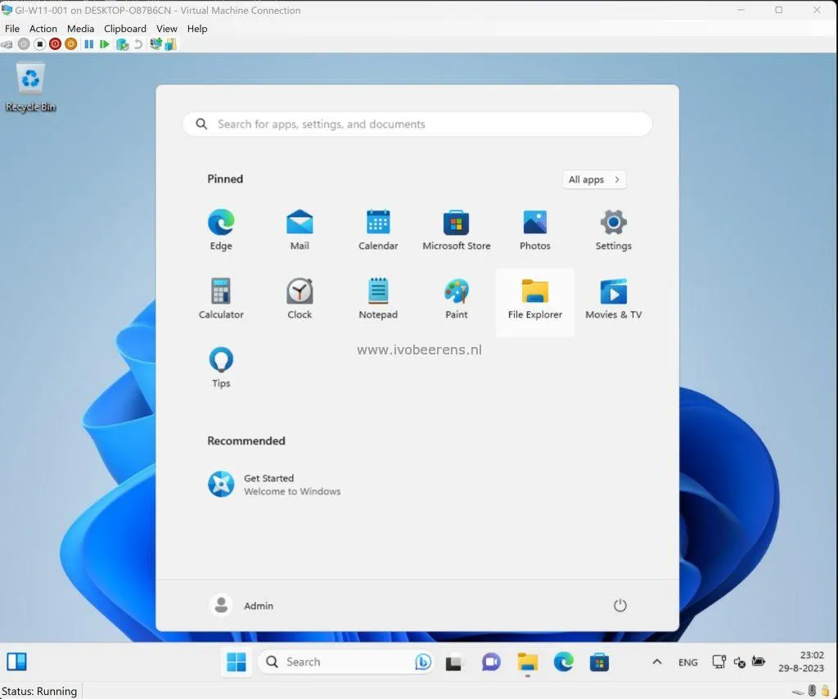This screenshot has height=699, width=838.
Task: Open the Action menu
Action: point(43,29)
